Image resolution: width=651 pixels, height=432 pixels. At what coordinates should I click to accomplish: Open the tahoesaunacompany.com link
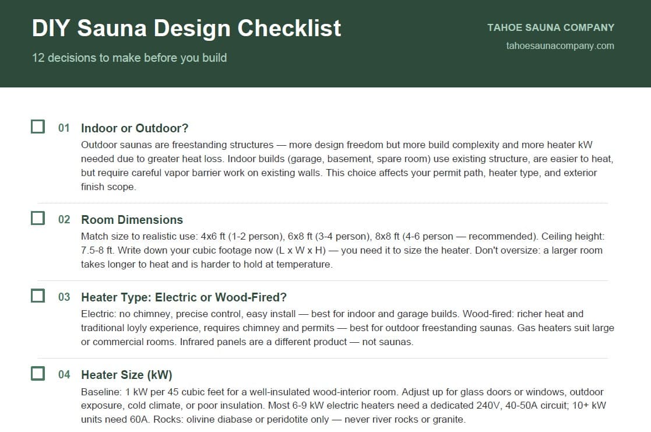[559, 45]
